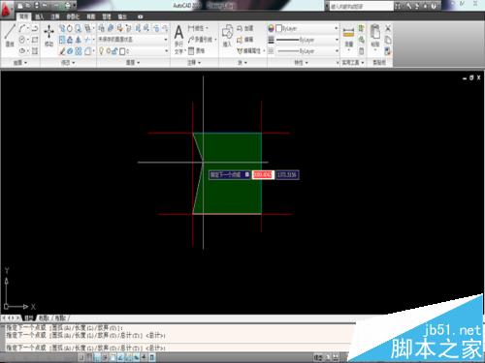Expand the Layers (图层) panel
Image resolution: width=485 pixels, height=363 pixels.
[133, 62]
